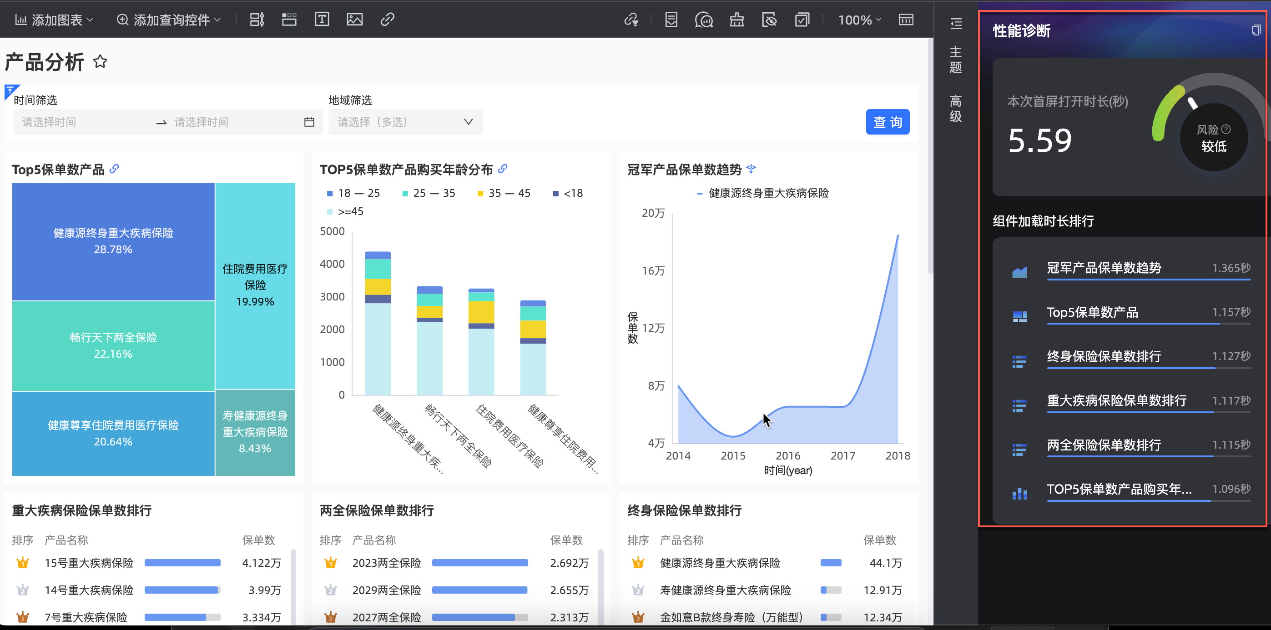Image resolution: width=1271 pixels, height=630 pixels.
Task: Click drill icon beside 冠军产品保单数趋势 title
Action: [751, 169]
